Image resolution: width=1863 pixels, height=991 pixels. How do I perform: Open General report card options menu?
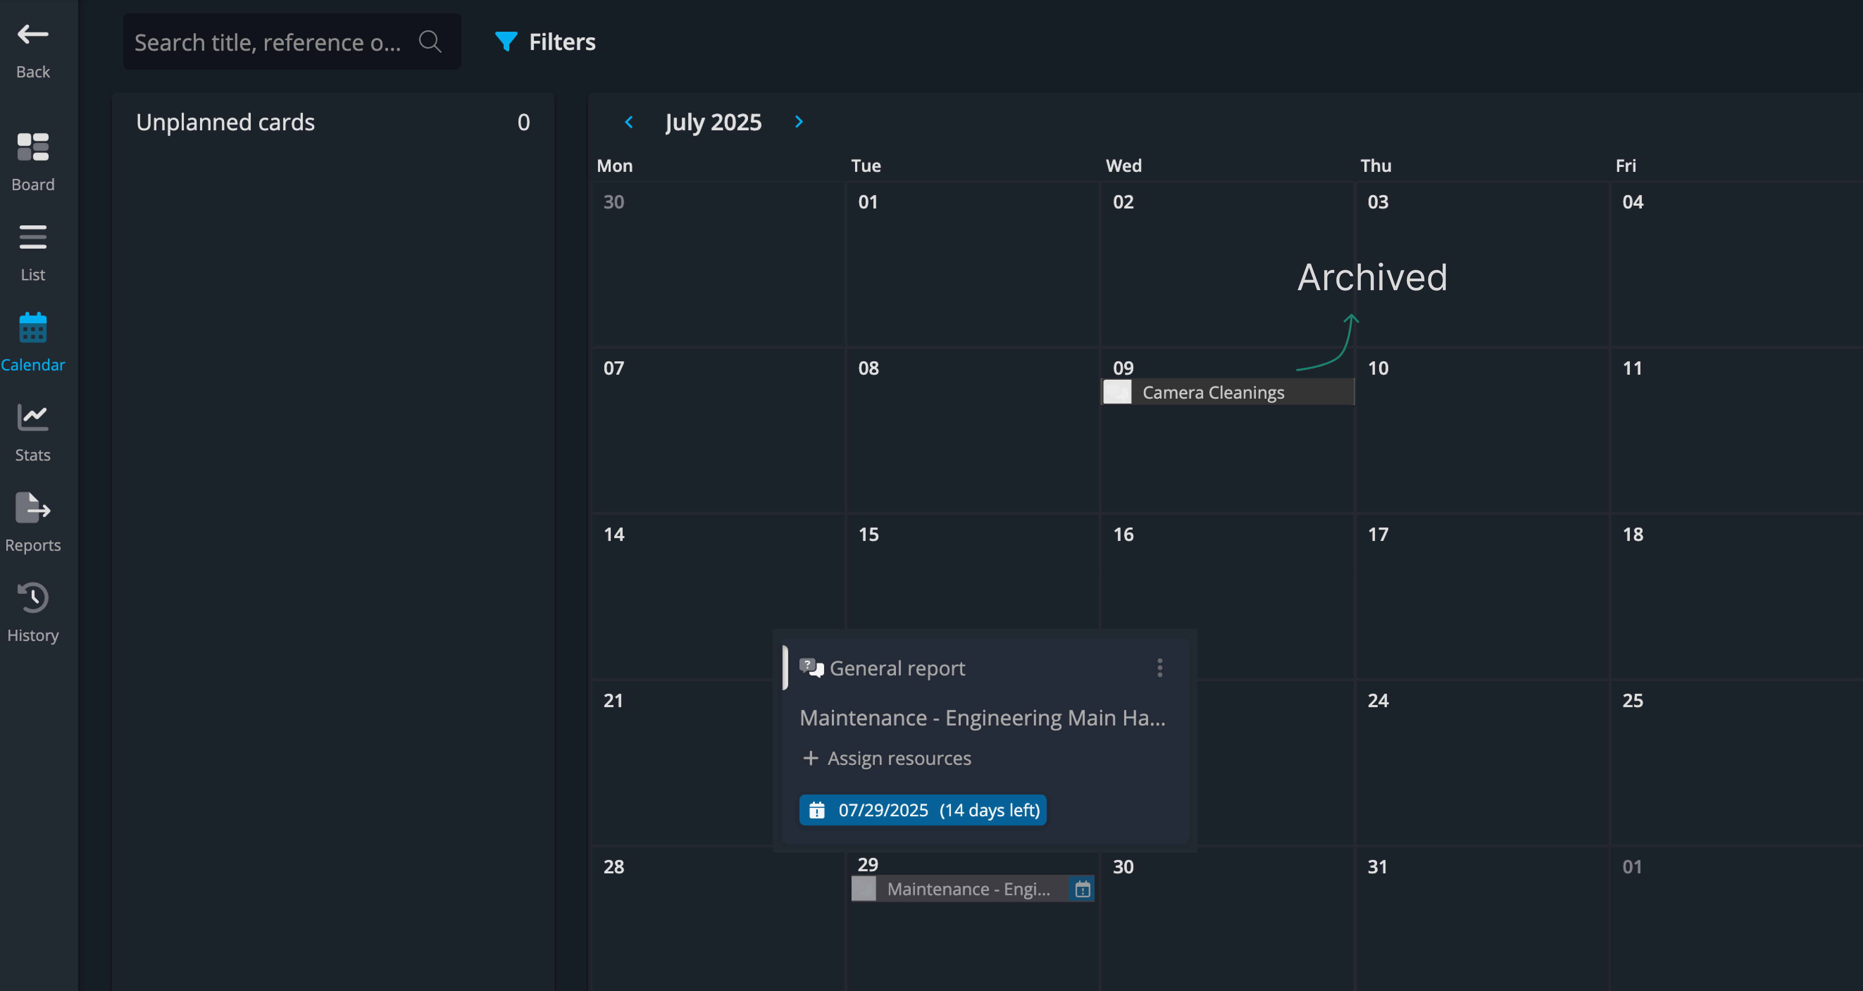click(x=1159, y=668)
